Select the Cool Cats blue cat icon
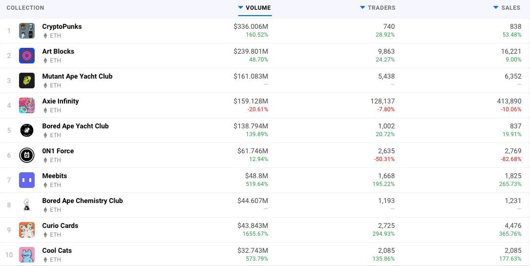The width and height of the screenshot is (530, 266). (27, 255)
